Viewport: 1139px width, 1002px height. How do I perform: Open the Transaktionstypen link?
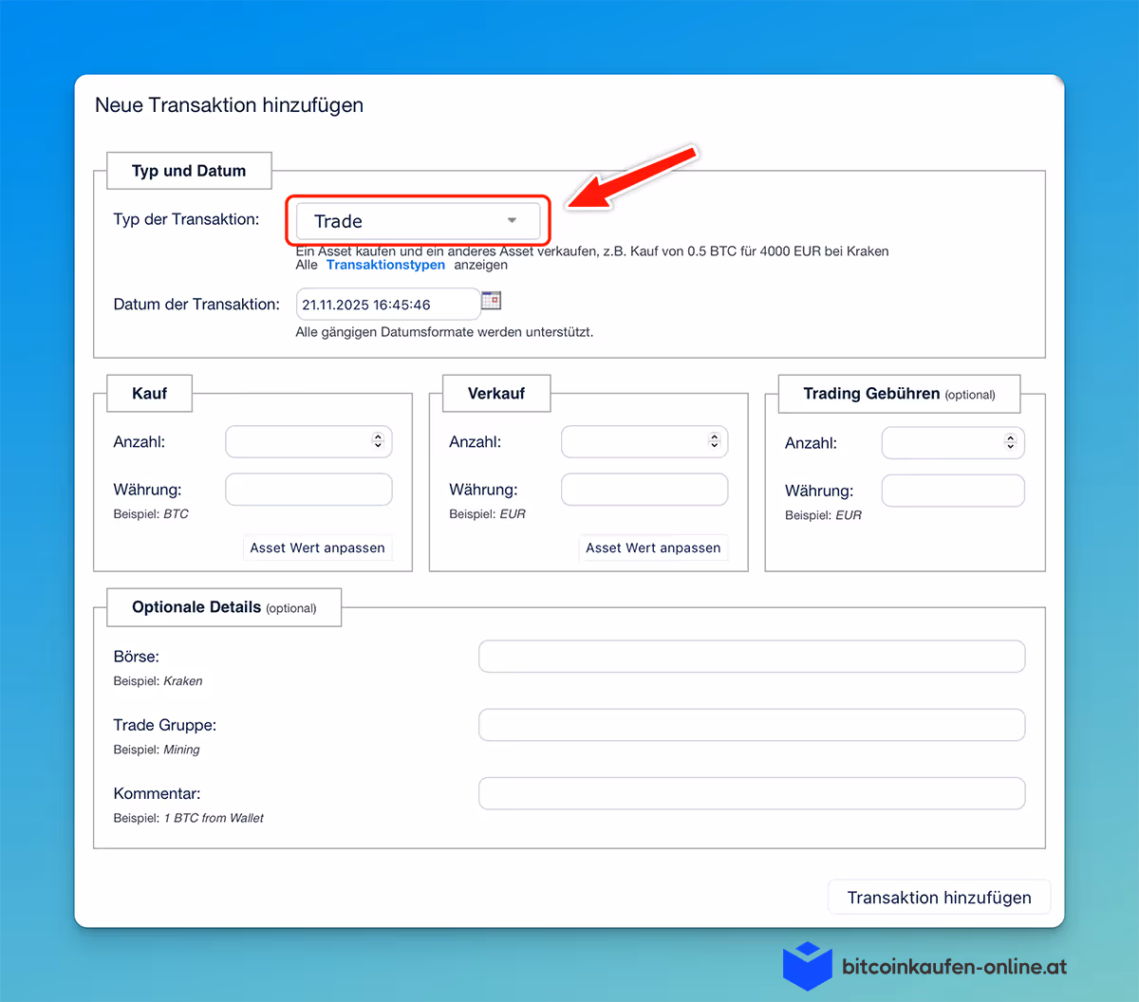[385, 265]
